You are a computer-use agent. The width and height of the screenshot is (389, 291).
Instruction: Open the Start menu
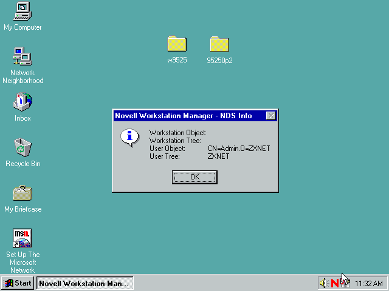18,283
